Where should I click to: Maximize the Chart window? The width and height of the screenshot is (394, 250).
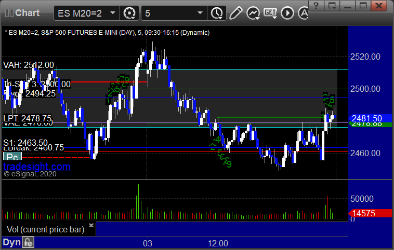coord(363,6)
